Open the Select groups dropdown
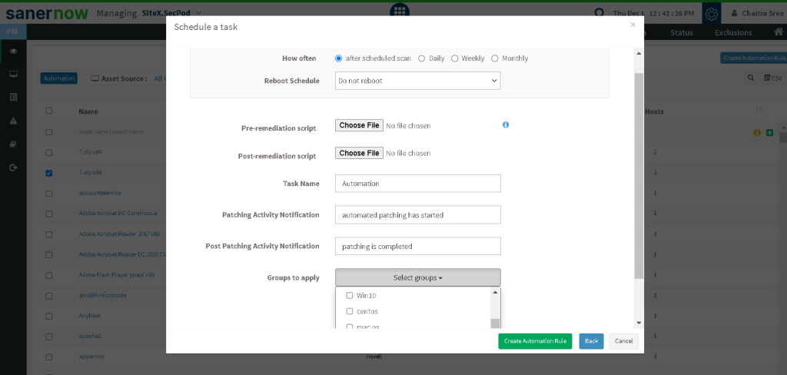 point(417,277)
